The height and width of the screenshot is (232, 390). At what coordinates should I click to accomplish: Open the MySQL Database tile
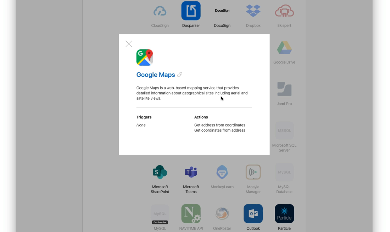[284, 172]
